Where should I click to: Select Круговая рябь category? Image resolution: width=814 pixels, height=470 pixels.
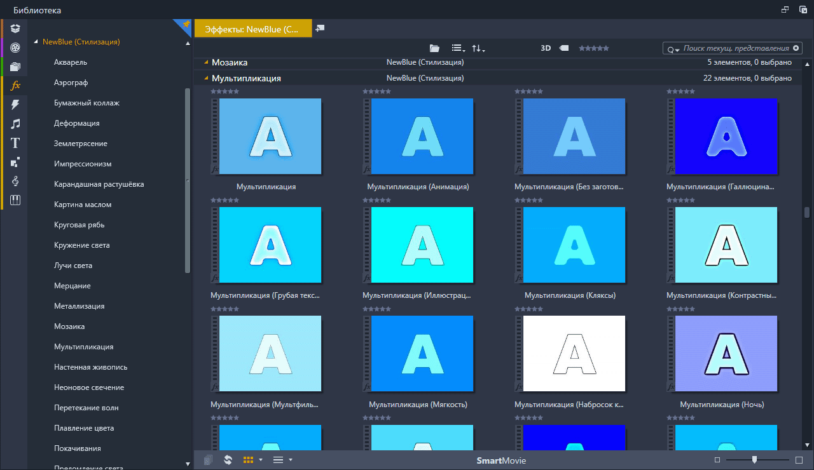click(x=79, y=225)
